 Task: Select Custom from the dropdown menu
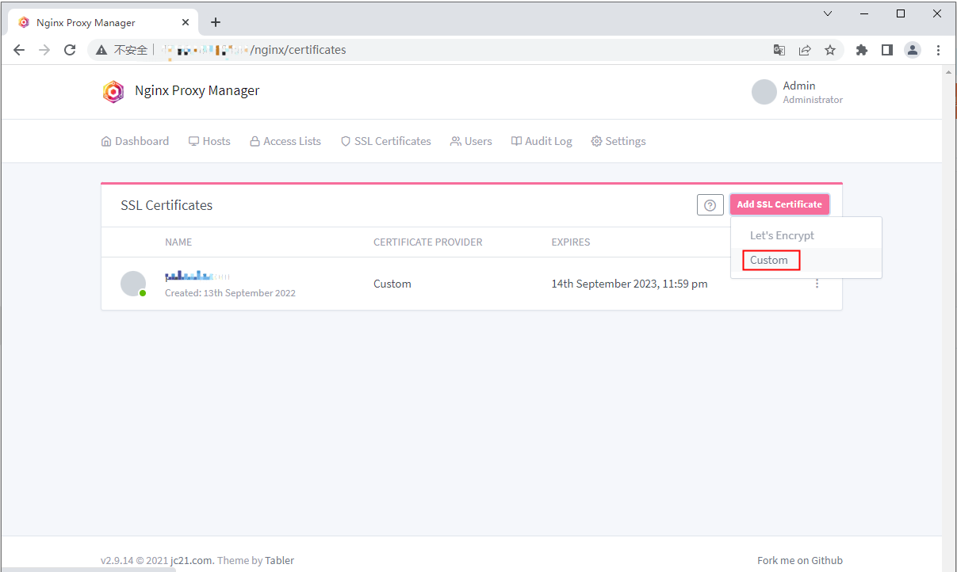click(x=769, y=260)
